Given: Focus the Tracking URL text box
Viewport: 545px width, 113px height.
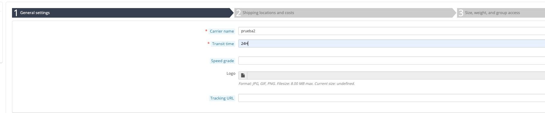Looking at the screenshot, I should tap(392, 98).
